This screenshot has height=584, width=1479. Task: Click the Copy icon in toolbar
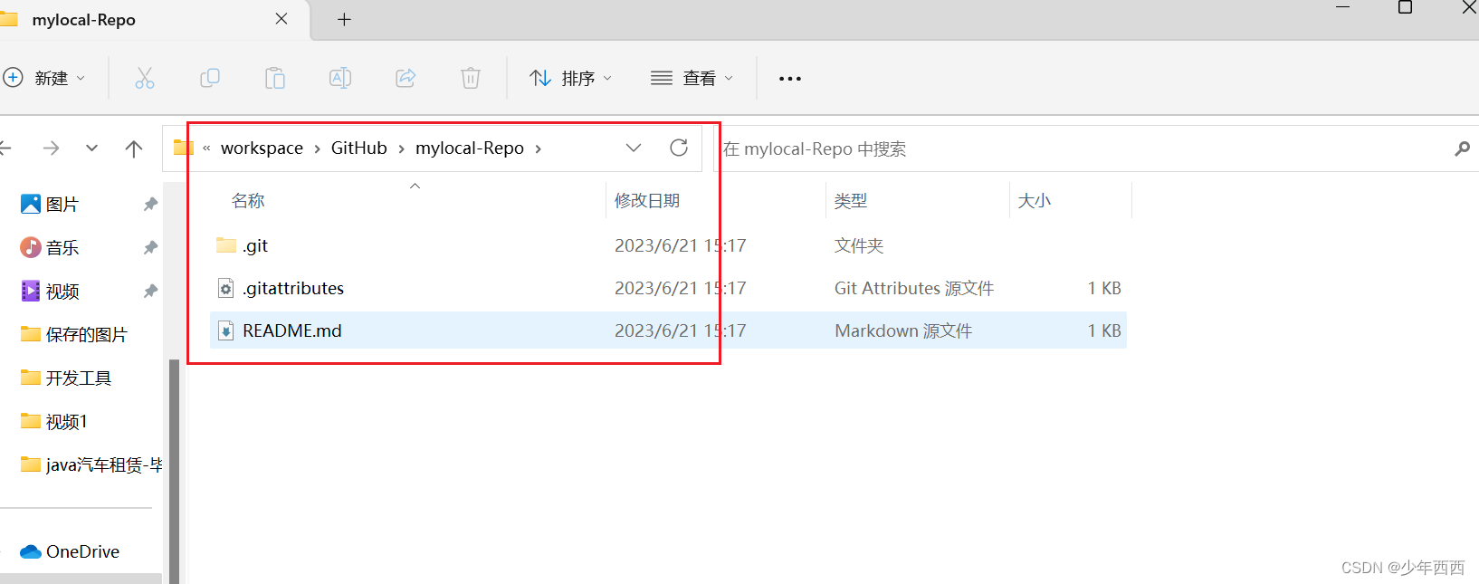pyautogui.click(x=210, y=78)
